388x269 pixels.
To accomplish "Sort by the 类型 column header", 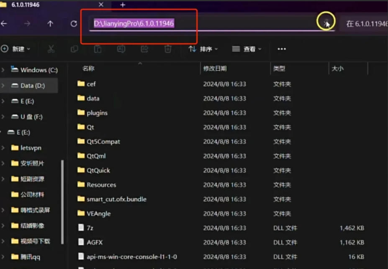I will pos(279,69).
